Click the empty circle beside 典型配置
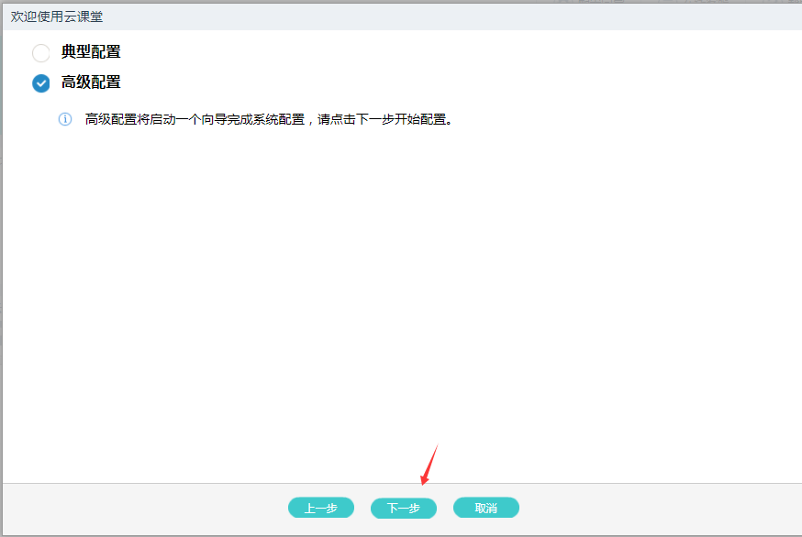Screen dimensions: 802x537 pos(41,53)
